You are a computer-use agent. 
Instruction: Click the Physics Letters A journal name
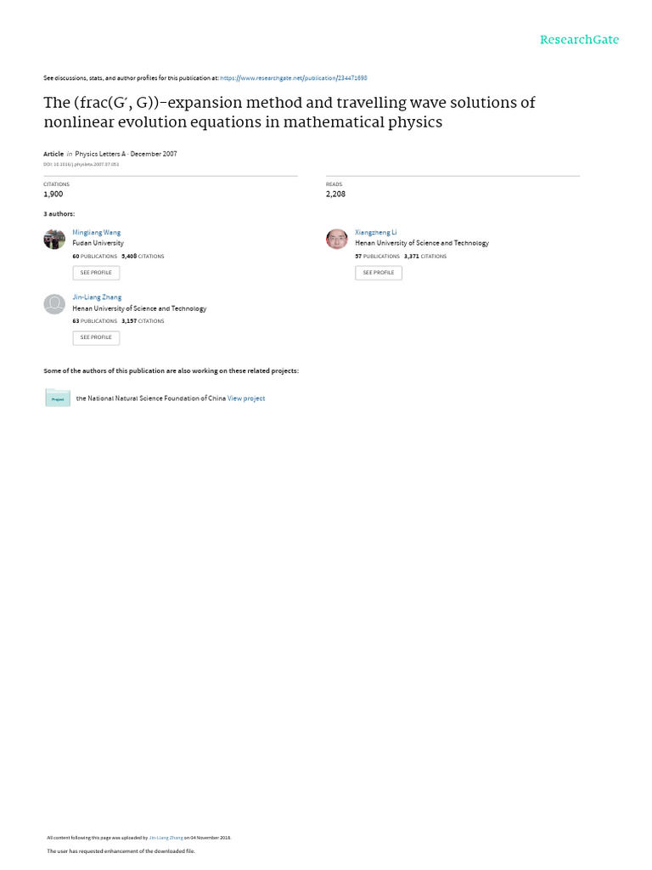coord(100,155)
